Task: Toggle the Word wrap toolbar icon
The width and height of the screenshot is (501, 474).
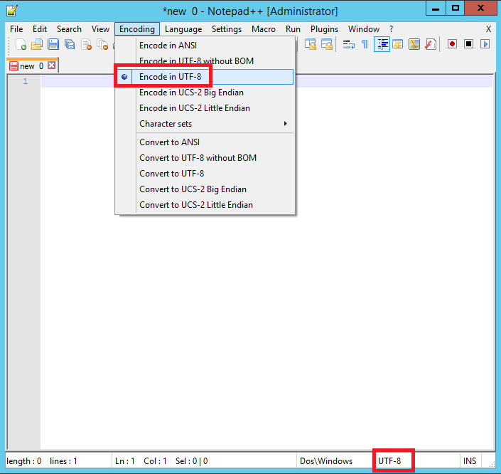Action: [349, 44]
